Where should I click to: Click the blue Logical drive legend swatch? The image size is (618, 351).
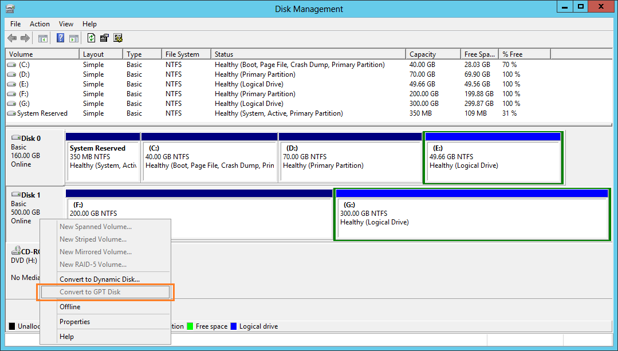[233, 326]
